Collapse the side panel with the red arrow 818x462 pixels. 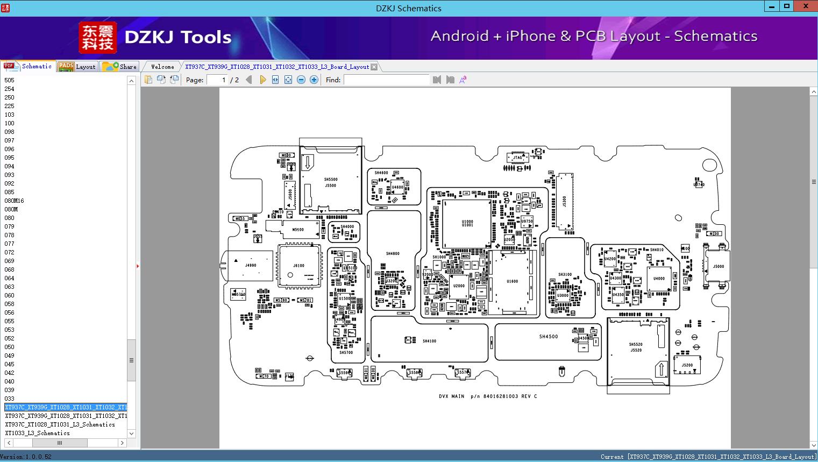(138, 266)
